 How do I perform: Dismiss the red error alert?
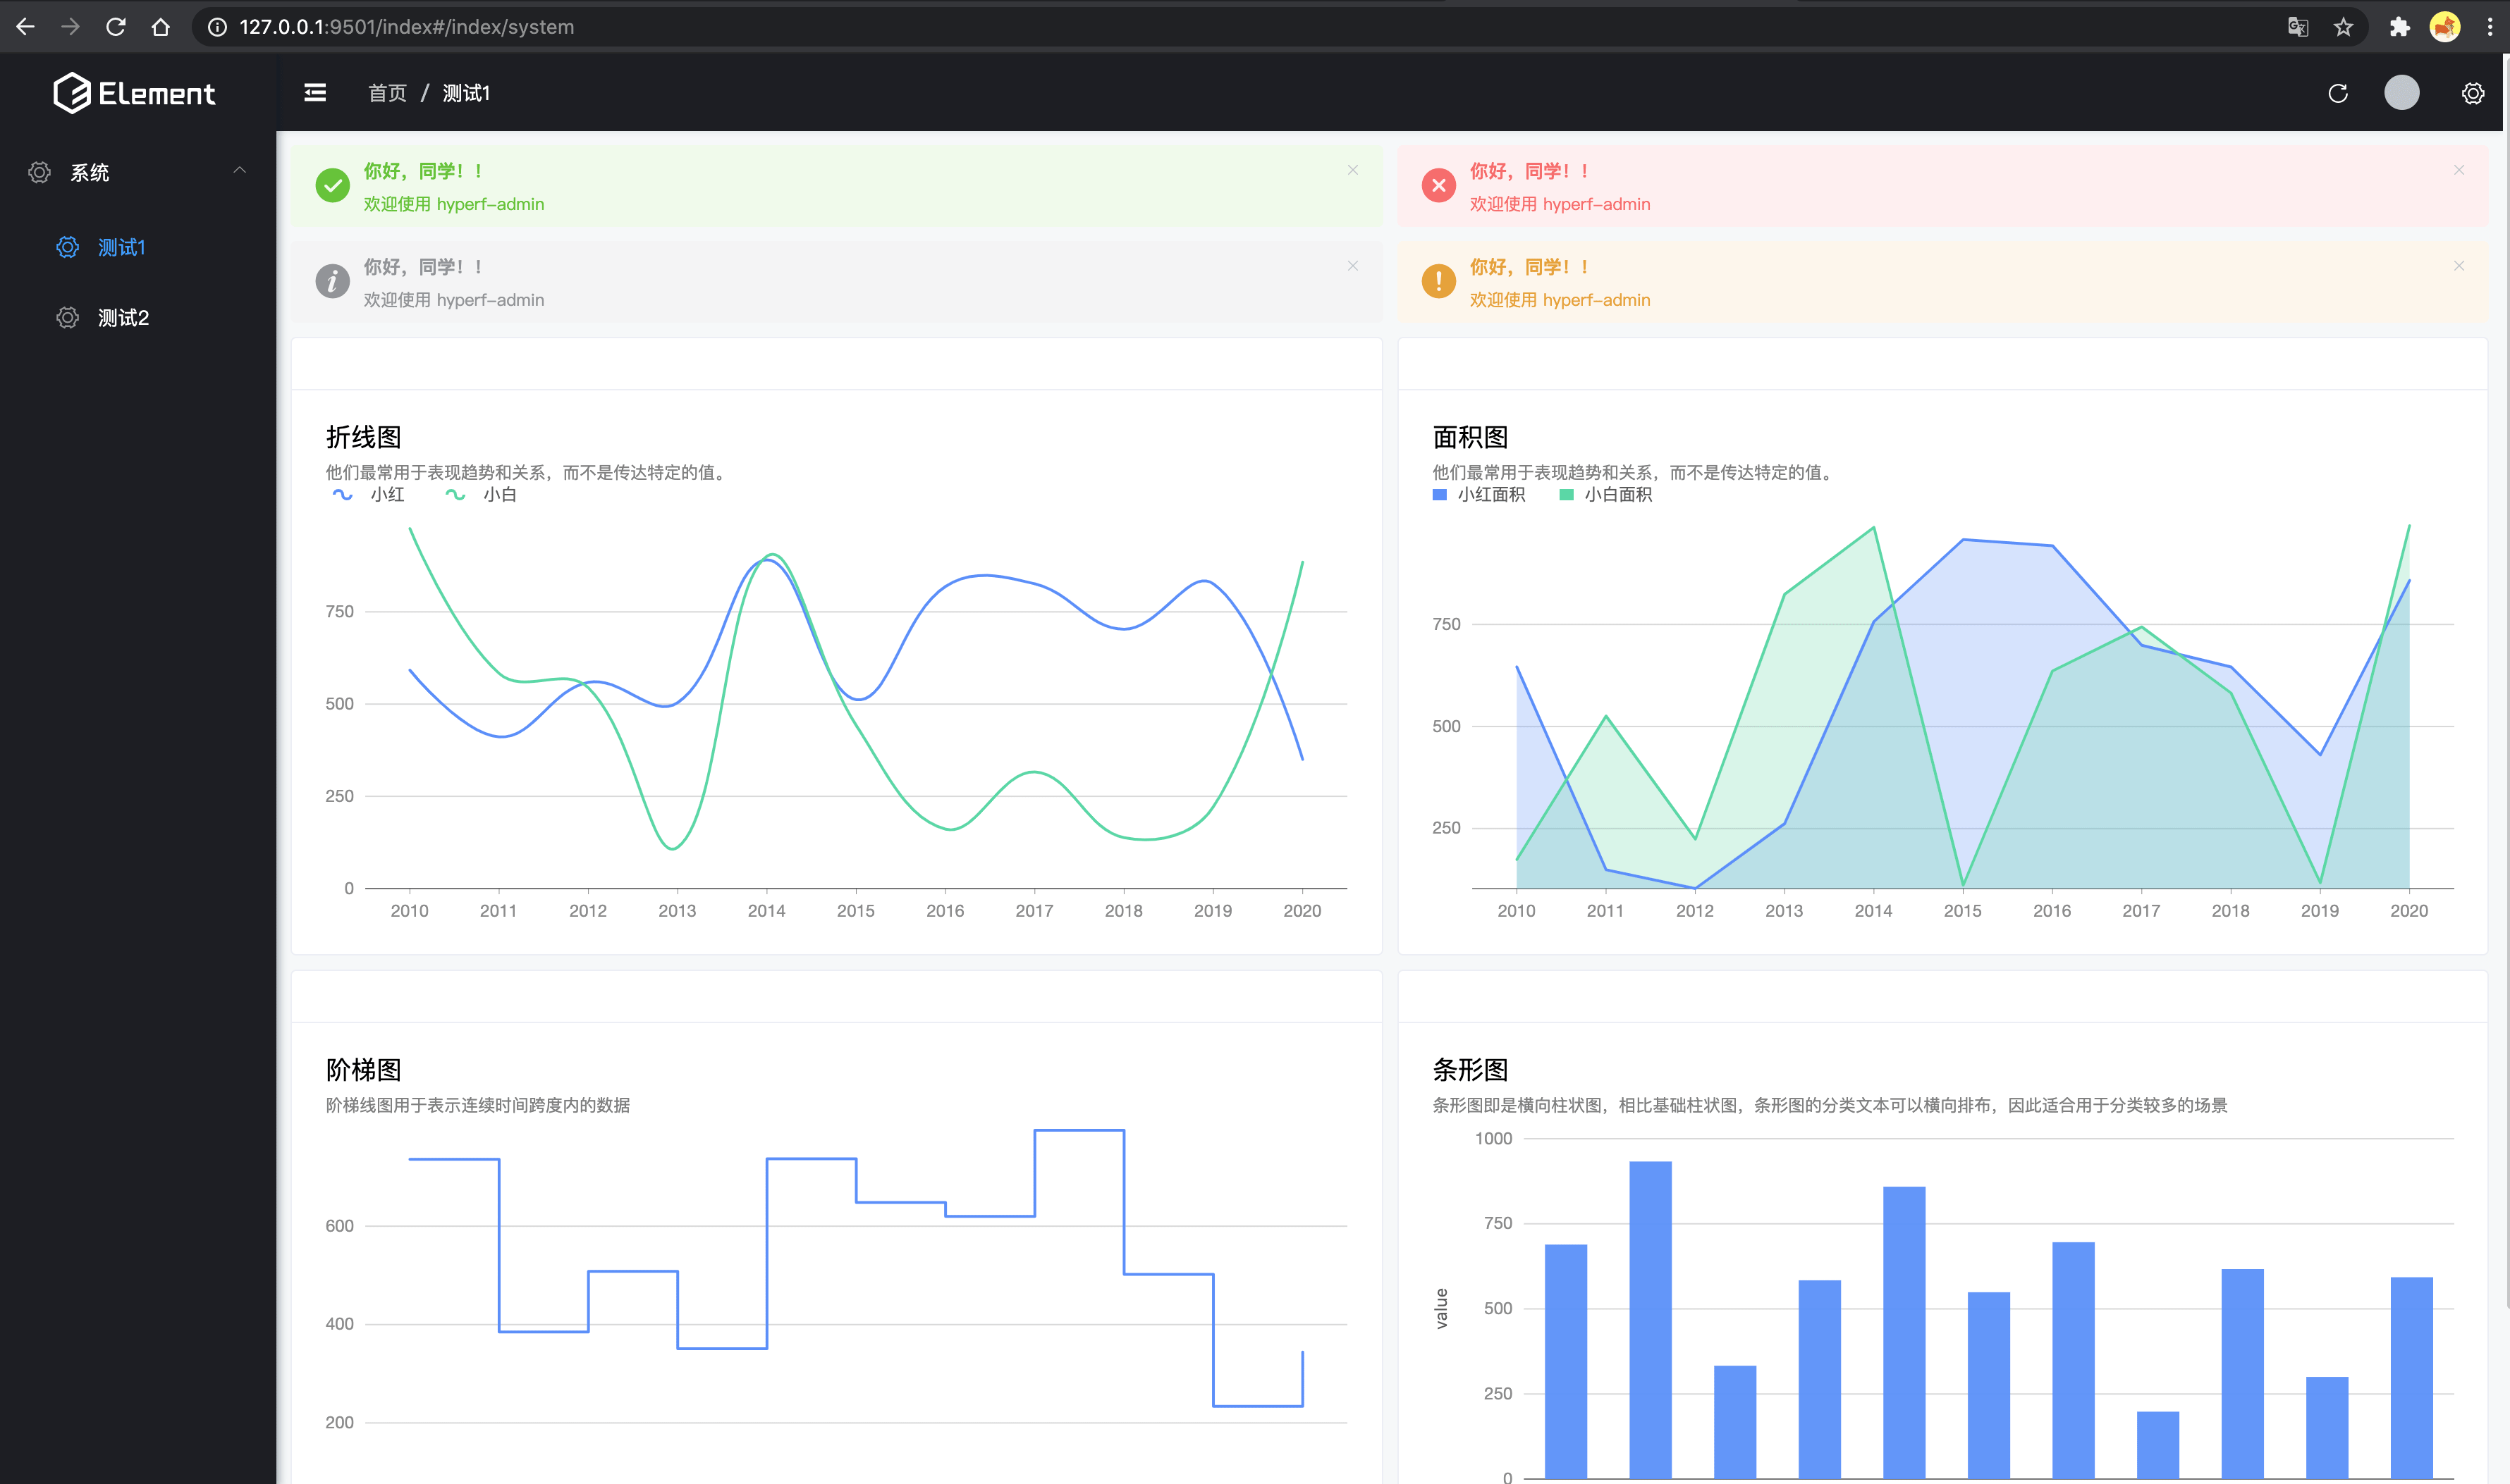pos(2458,170)
